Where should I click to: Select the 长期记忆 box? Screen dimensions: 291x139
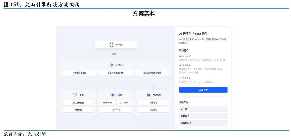point(153,110)
